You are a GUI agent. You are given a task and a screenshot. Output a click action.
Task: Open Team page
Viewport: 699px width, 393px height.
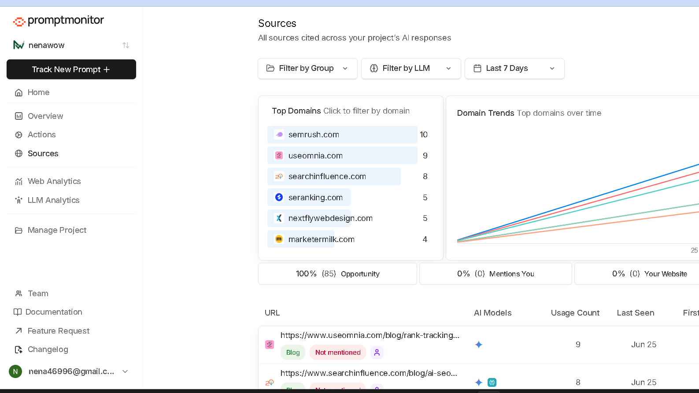click(38, 294)
